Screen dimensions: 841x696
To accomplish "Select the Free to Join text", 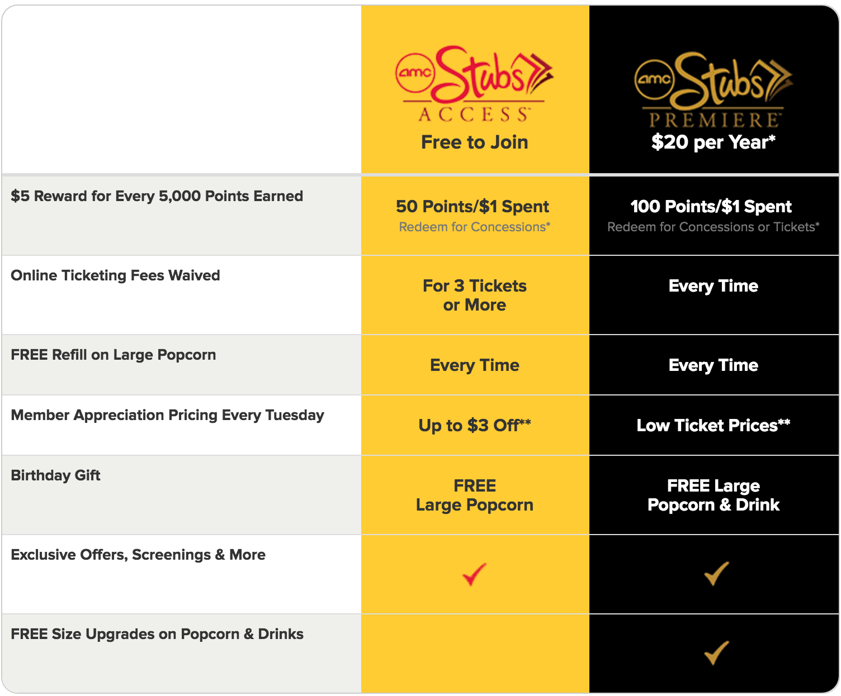I will point(475,142).
